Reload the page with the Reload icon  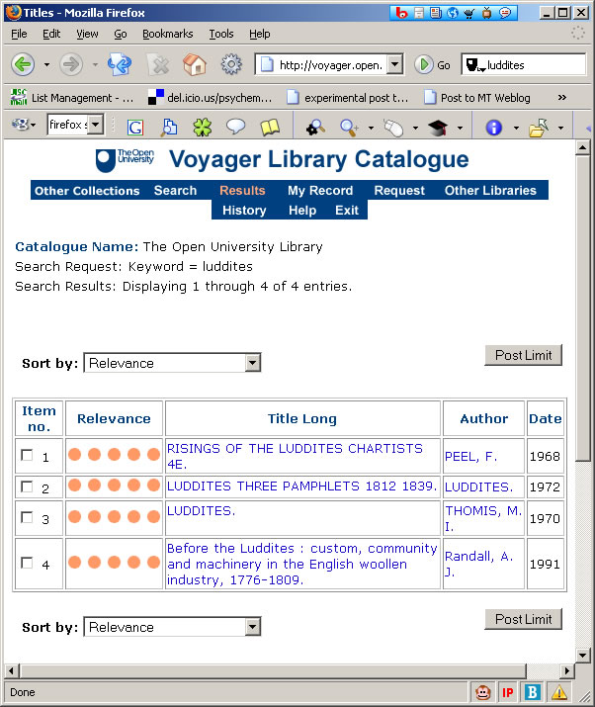[120, 64]
